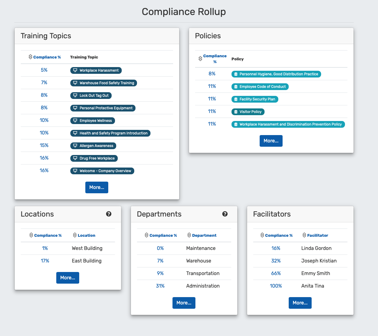Click sort icon next to Facilitator column
The width and height of the screenshot is (378, 336).
coord(304,235)
